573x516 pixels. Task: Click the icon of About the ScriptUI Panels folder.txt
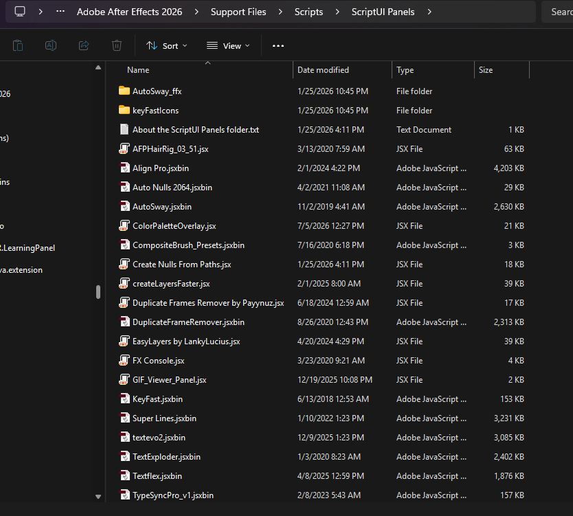(x=124, y=129)
